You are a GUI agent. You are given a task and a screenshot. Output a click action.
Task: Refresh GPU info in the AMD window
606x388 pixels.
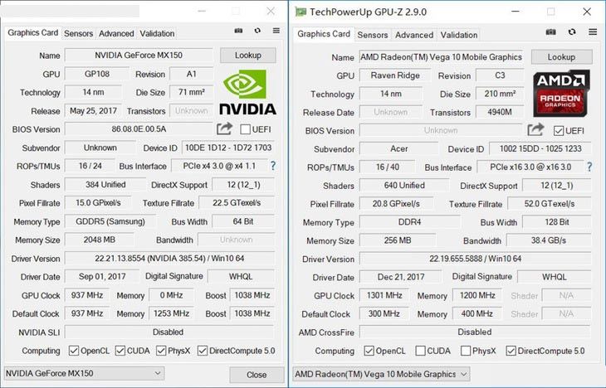(x=572, y=32)
